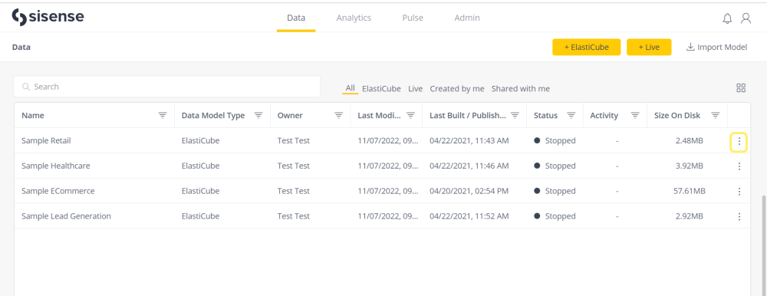
Task: Go to the Data tab
Action: tap(296, 18)
